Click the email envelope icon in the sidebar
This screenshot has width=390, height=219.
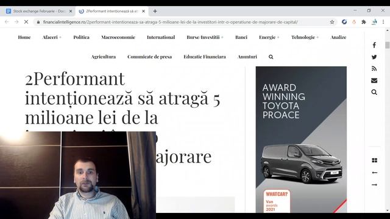pyautogui.click(x=374, y=80)
